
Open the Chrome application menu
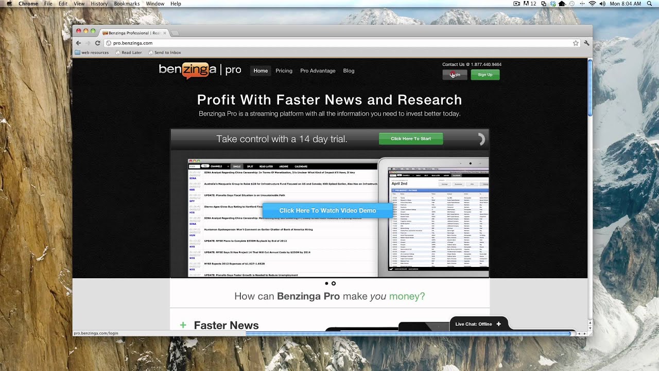tap(28, 4)
